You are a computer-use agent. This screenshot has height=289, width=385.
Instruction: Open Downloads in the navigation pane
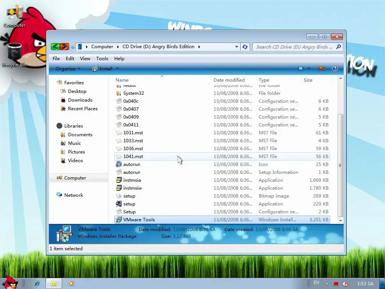[x=80, y=100]
